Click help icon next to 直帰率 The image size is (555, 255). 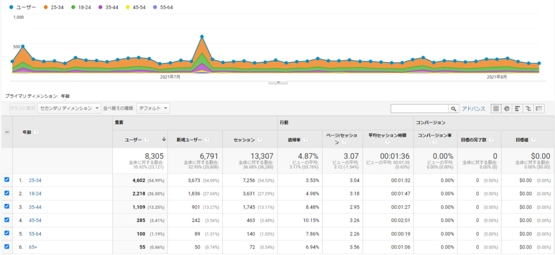[x=306, y=139]
